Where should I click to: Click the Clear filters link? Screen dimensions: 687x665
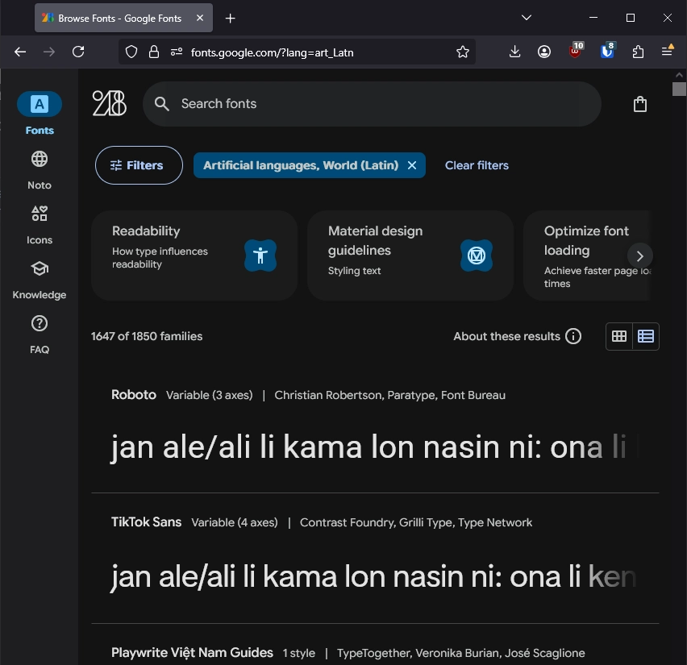[477, 164]
